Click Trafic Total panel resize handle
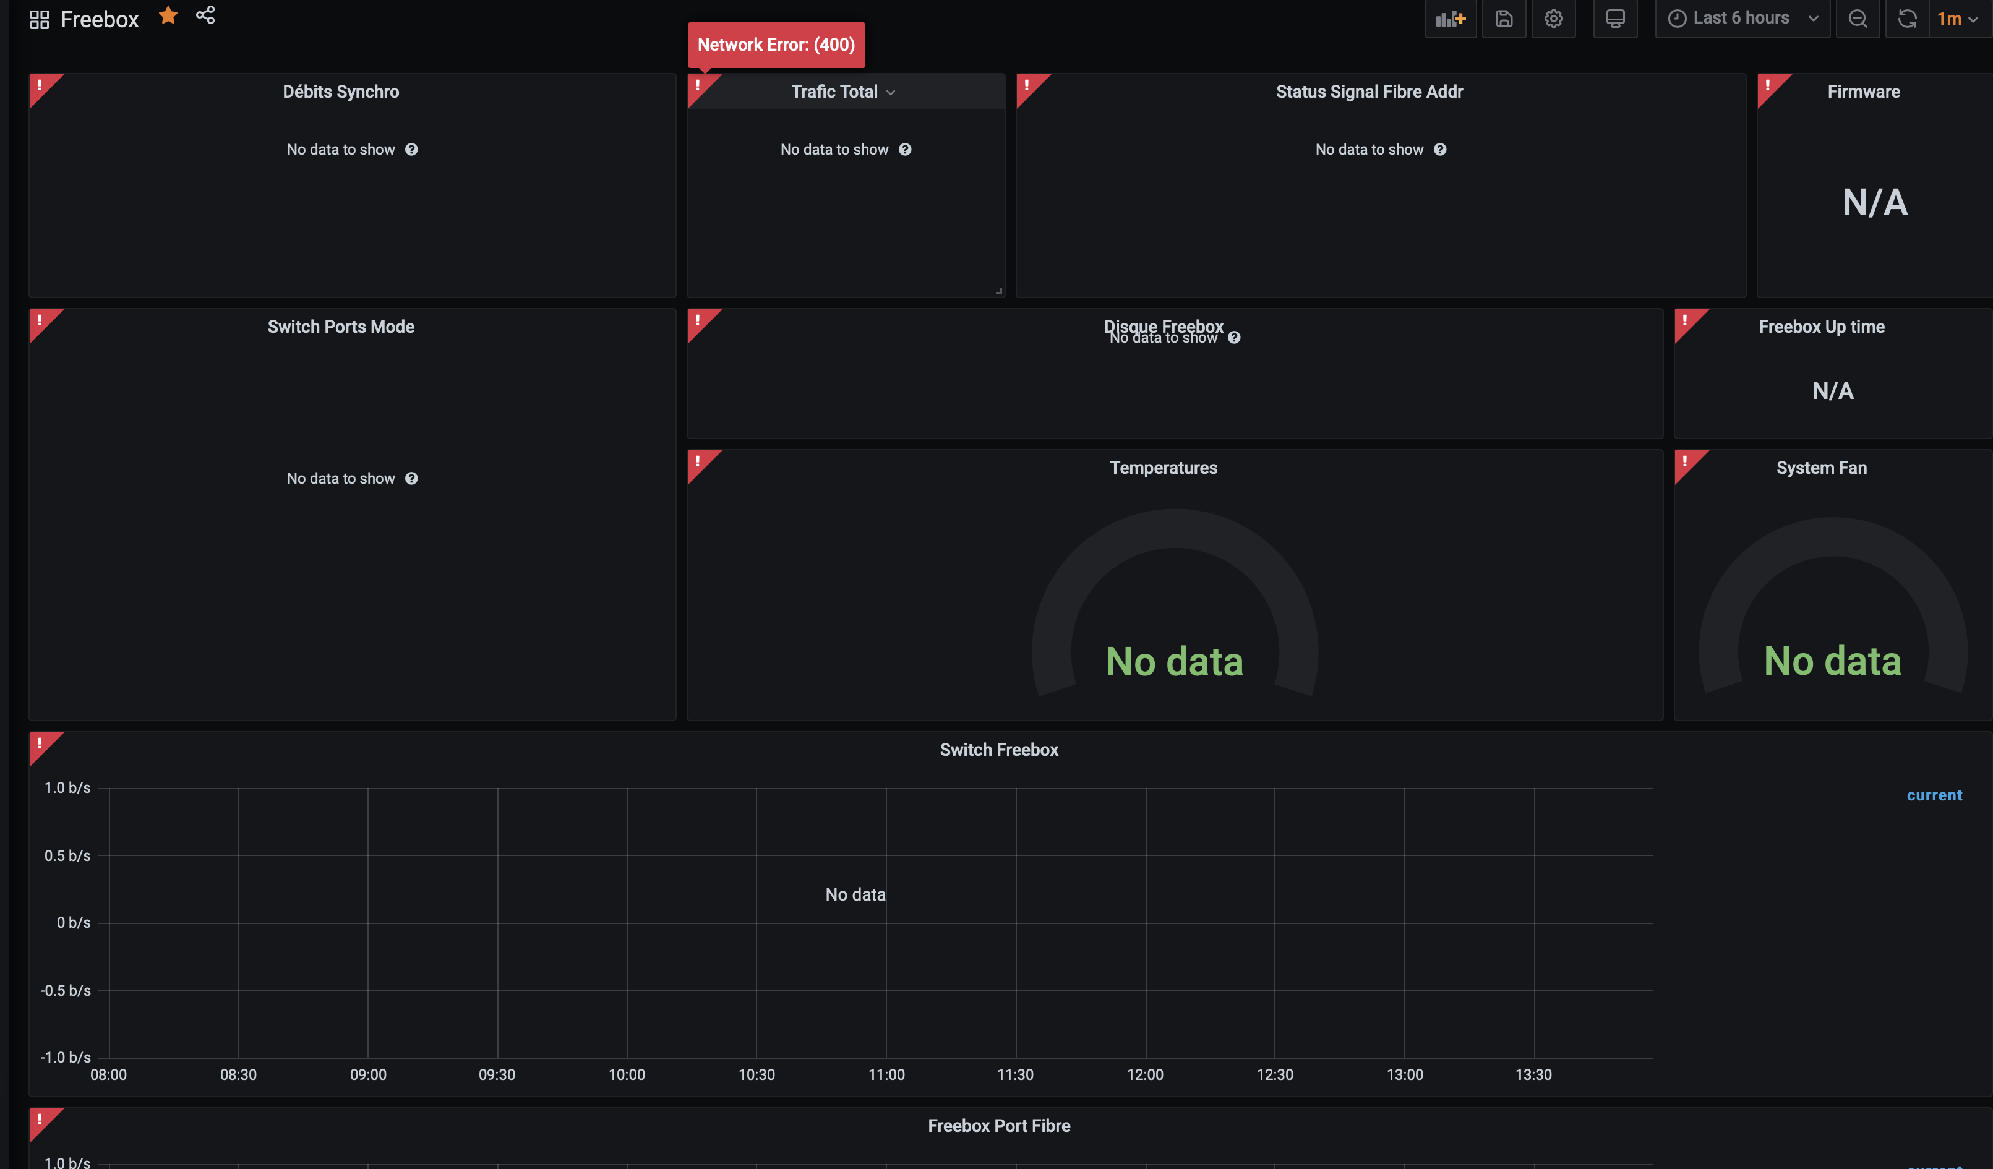1993x1169 pixels. pos(999,292)
